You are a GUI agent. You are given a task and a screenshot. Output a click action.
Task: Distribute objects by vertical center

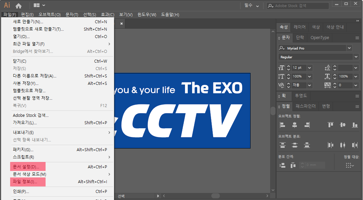(x=294, y=145)
